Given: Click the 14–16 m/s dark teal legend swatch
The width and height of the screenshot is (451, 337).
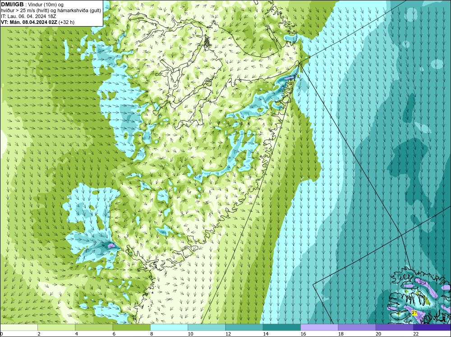Looking at the screenshot, I should (x=282, y=327).
